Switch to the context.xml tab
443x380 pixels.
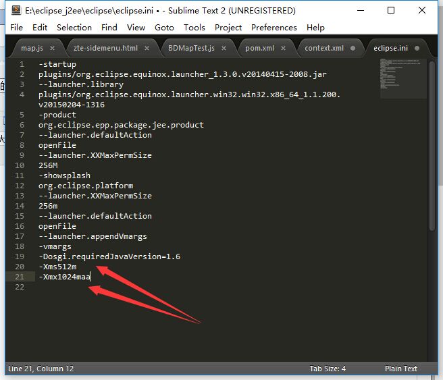coord(324,49)
